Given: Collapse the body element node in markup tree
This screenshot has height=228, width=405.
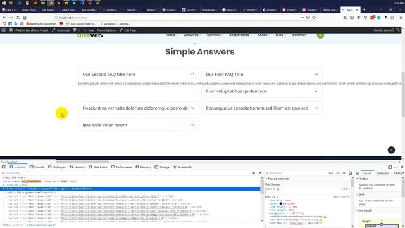Looking at the screenshot, I should tap(4, 189).
